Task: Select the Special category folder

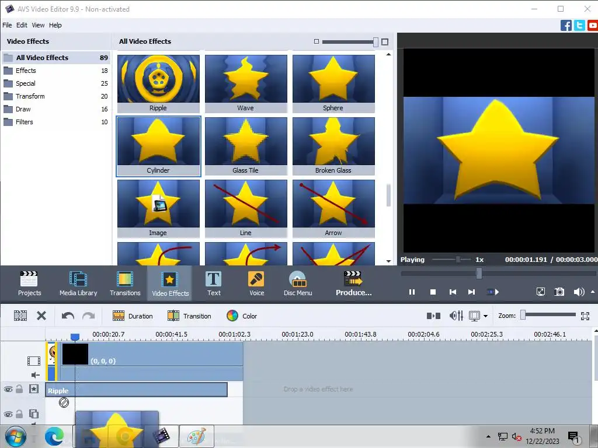Action: click(x=55, y=83)
